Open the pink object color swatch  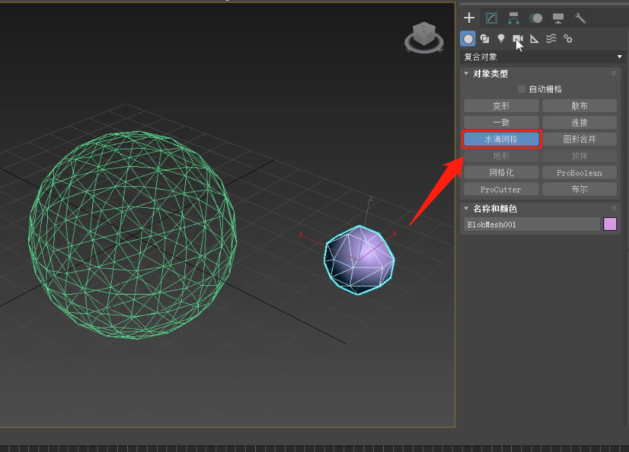pyautogui.click(x=609, y=225)
